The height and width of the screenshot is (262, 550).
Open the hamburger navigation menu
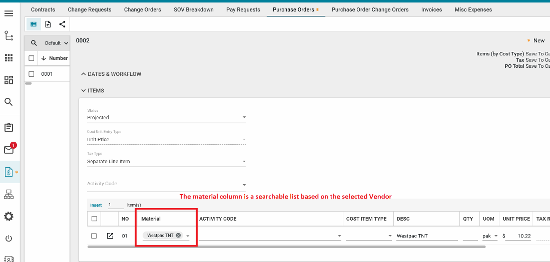[x=9, y=13]
